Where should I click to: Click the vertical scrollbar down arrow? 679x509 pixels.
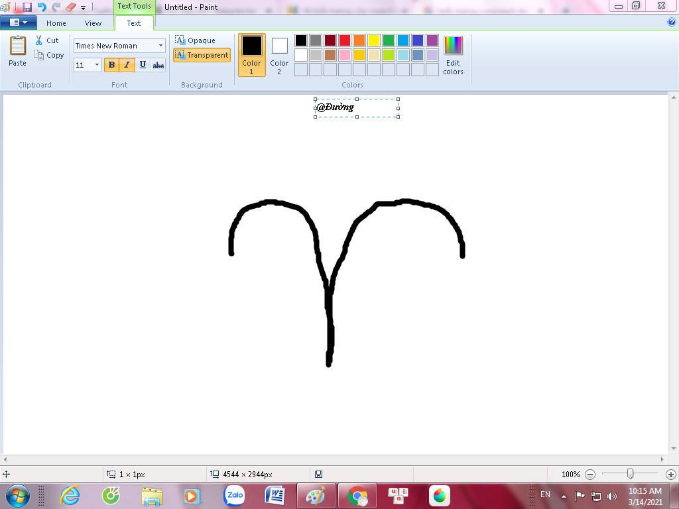point(674,449)
